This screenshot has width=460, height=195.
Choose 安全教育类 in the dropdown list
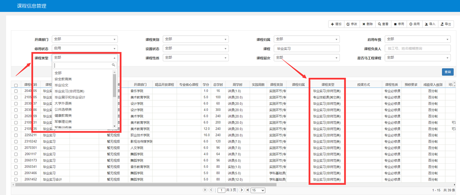tap(63, 79)
